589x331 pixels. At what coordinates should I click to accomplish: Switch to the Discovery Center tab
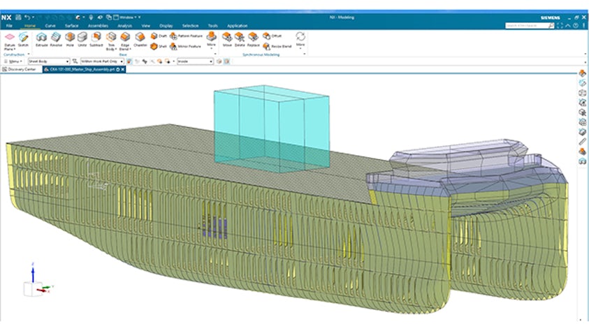pos(21,70)
